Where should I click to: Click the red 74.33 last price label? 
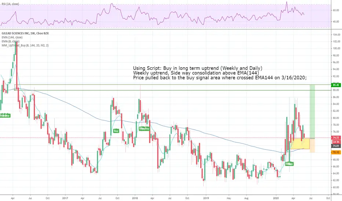point(336,137)
